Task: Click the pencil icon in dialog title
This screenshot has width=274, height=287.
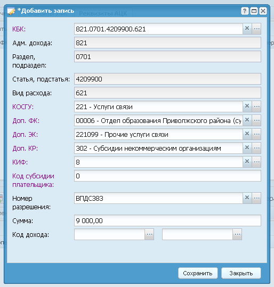Action: tap(11, 11)
